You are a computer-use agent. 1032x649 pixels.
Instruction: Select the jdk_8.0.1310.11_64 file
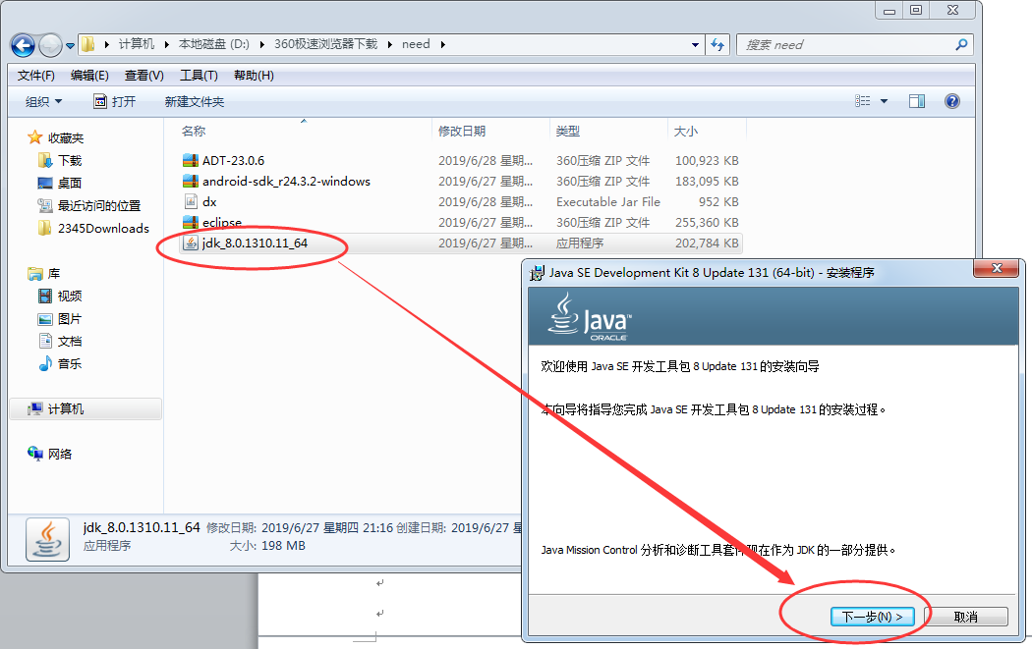click(x=255, y=243)
